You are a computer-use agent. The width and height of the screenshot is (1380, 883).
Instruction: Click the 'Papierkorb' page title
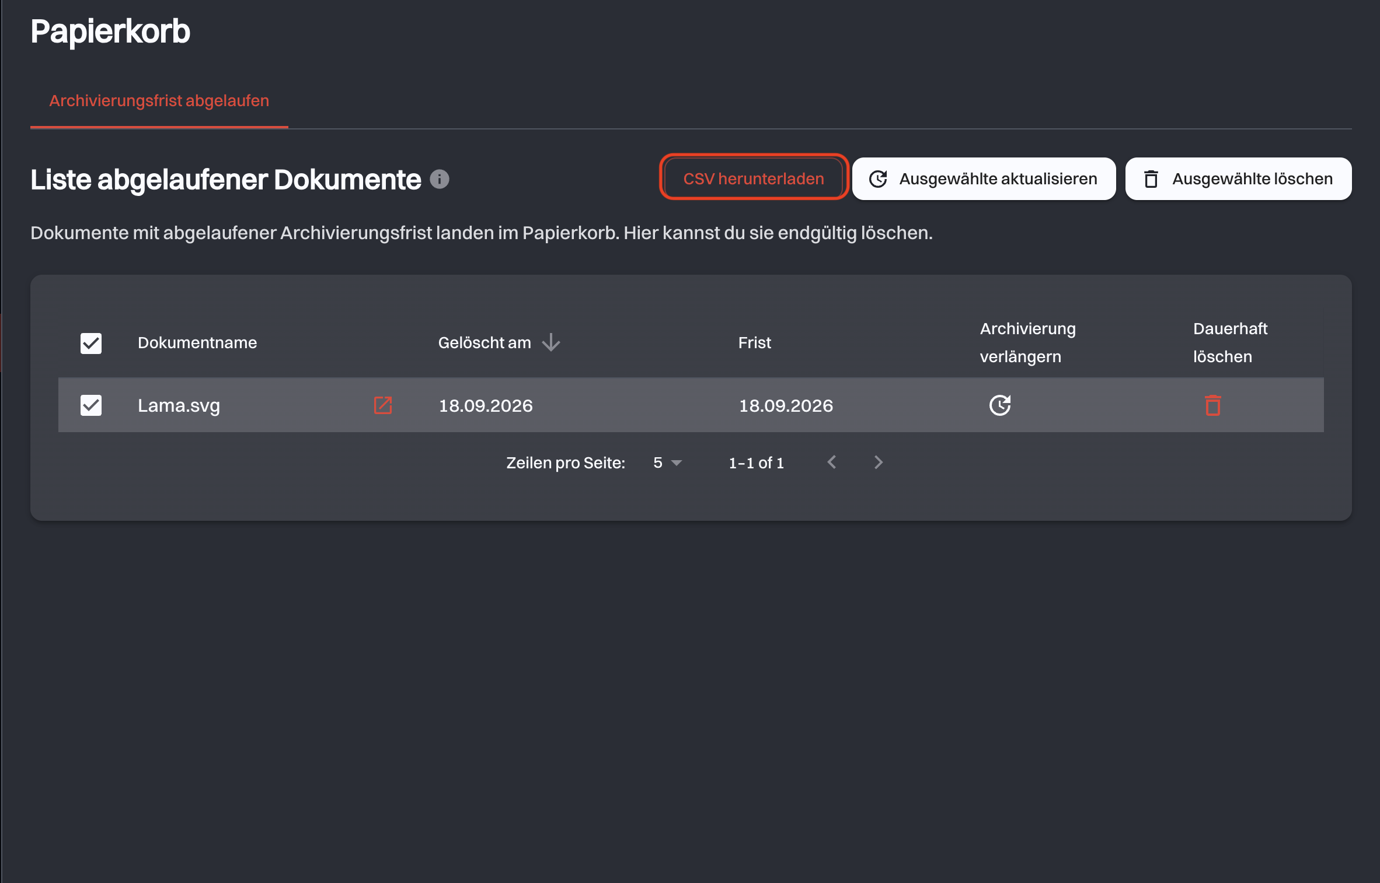coord(110,31)
